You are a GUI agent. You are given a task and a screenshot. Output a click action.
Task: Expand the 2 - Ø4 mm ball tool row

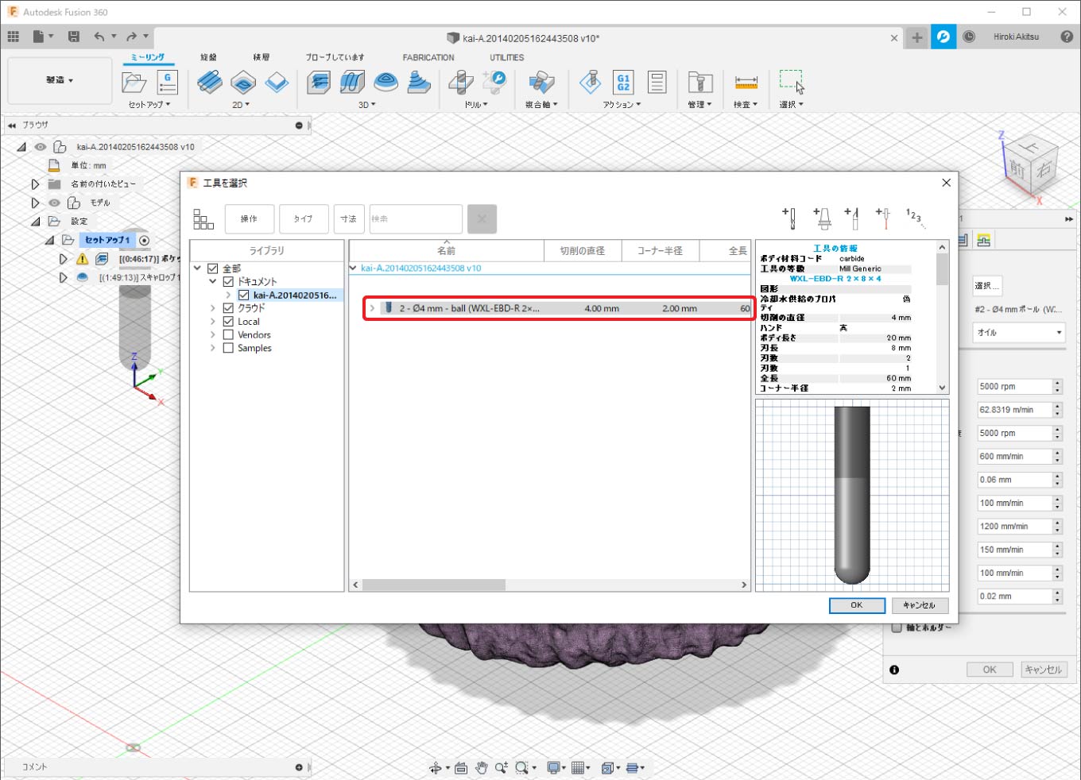pyautogui.click(x=372, y=308)
